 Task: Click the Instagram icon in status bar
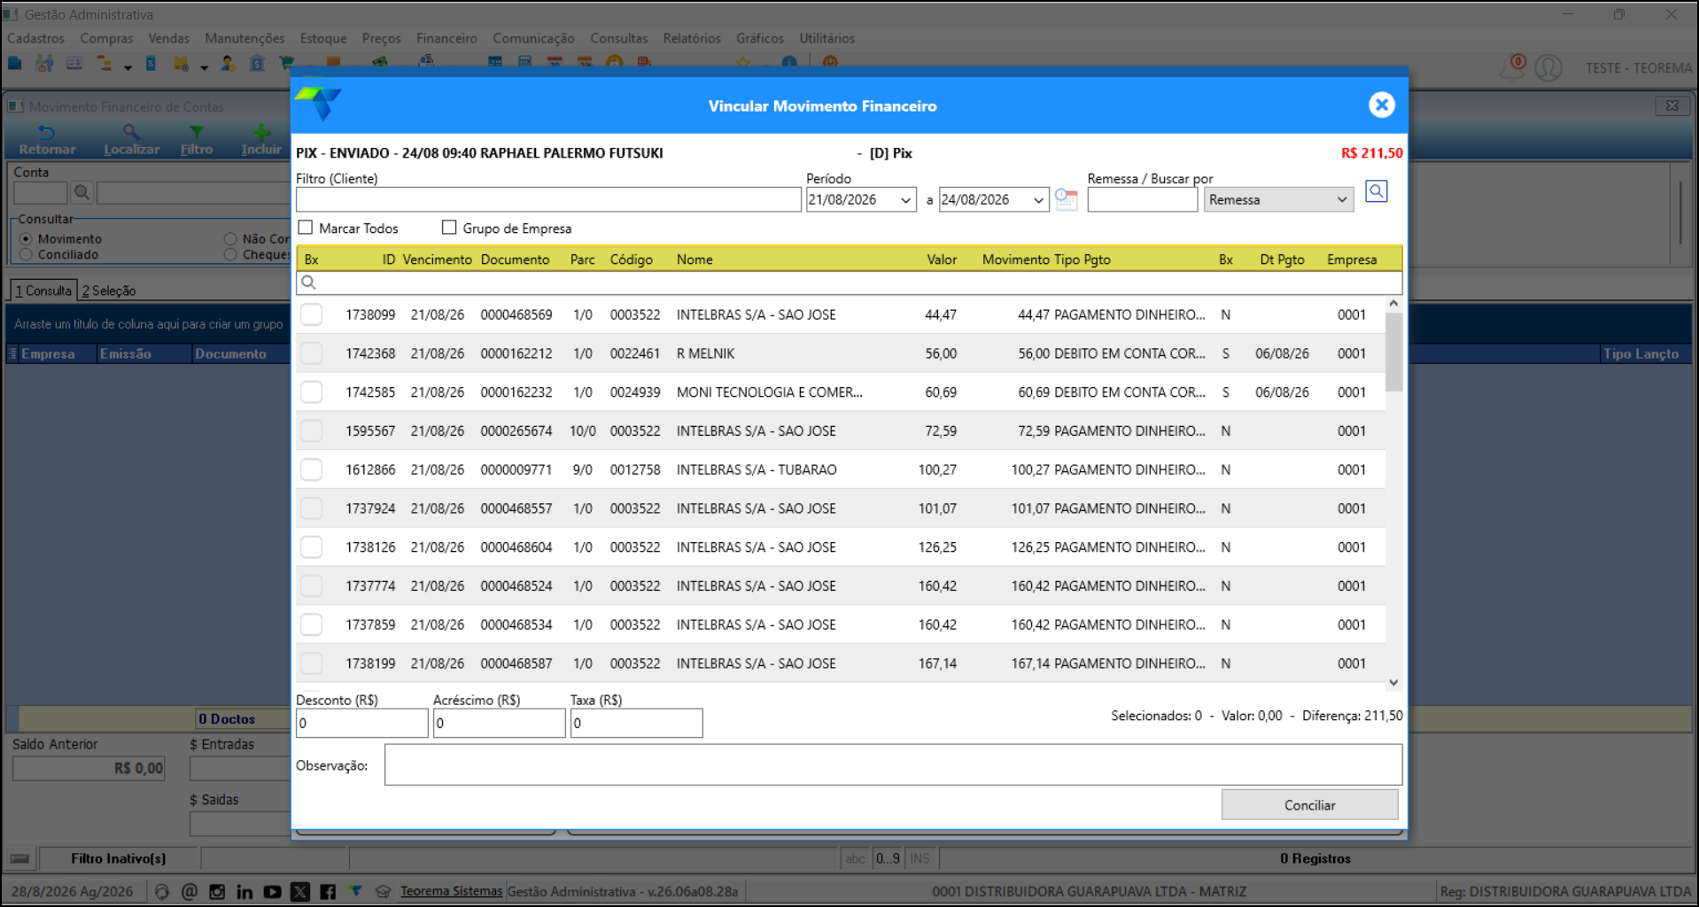(x=217, y=892)
